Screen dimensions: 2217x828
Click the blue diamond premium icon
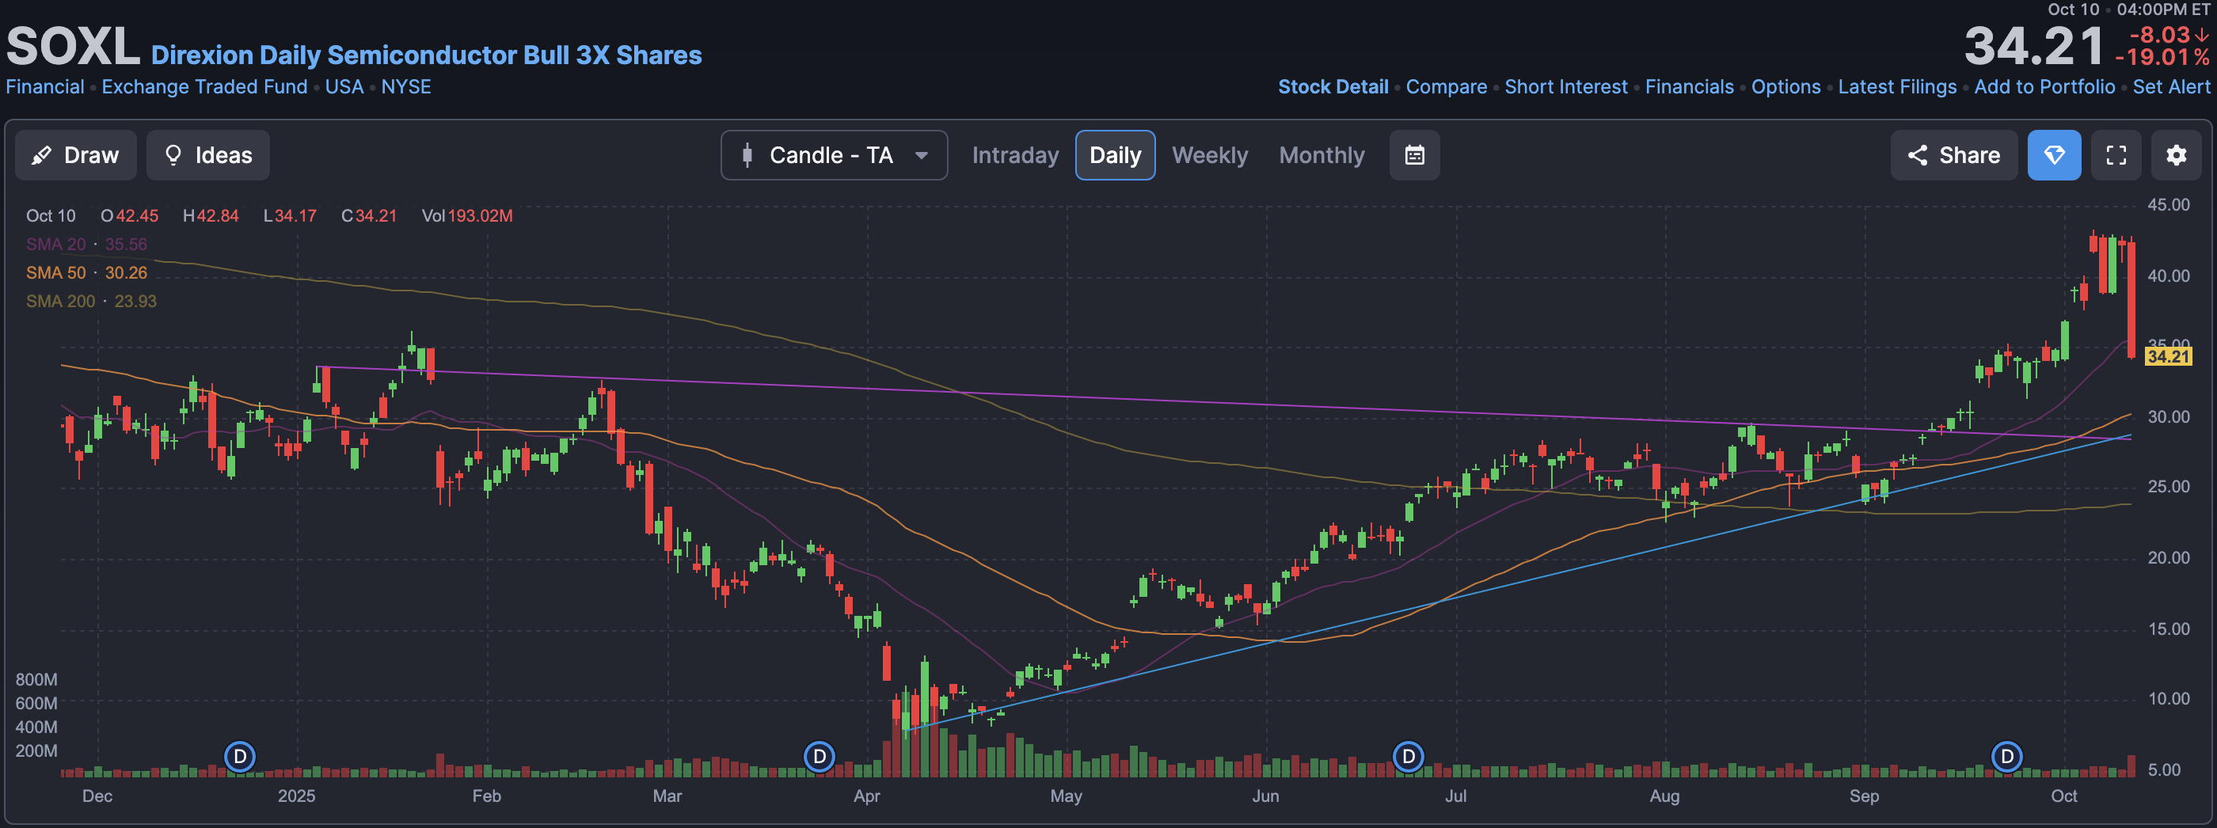(2053, 155)
